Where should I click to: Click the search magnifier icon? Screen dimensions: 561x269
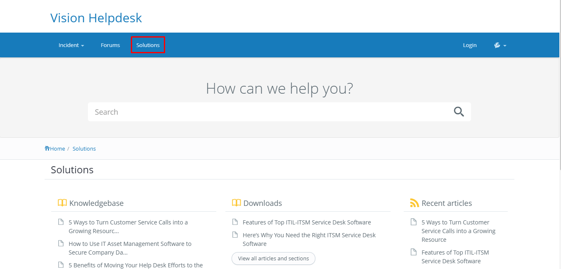pyautogui.click(x=459, y=111)
